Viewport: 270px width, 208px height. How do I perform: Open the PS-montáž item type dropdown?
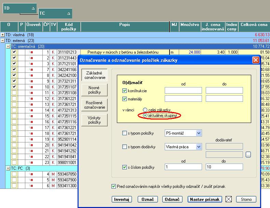199,133
